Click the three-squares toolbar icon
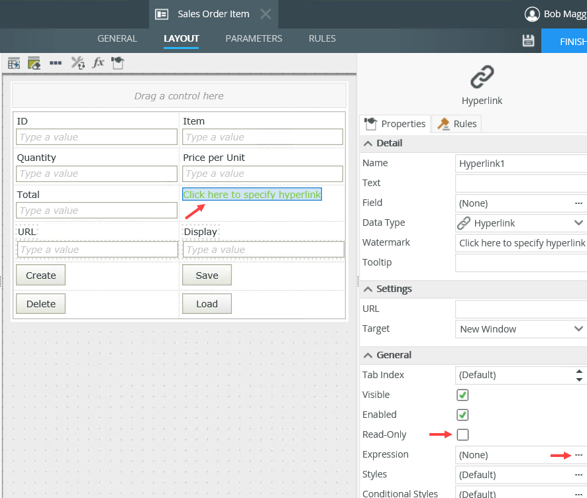Viewport: 587px width, 498px height. tap(56, 64)
